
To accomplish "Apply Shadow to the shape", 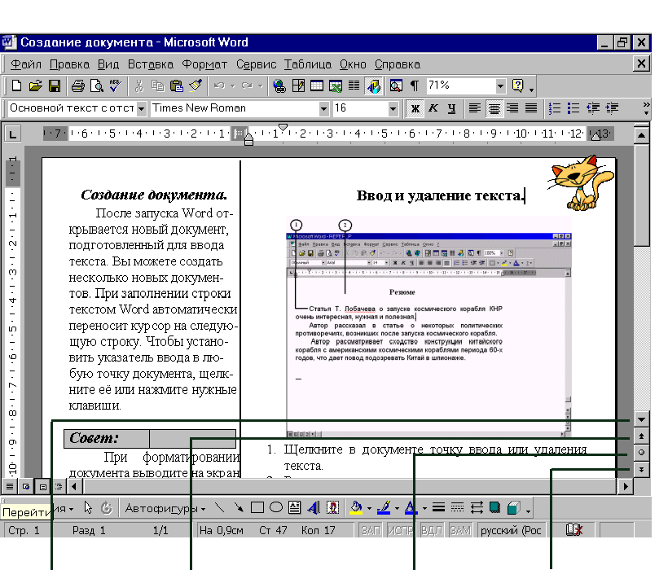I will [x=495, y=507].
